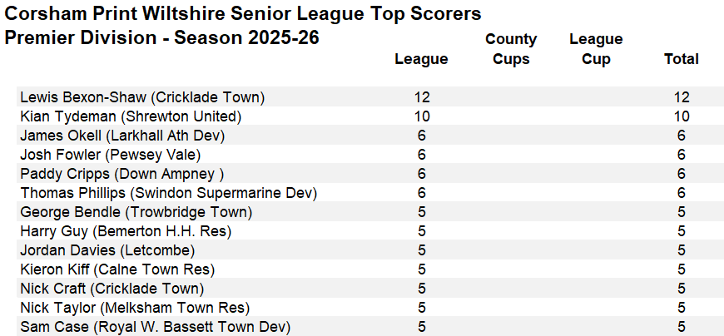This screenshot has width=724, height=336.
Task: Select the Premier Division season subtitle
Action: [162, 38]
